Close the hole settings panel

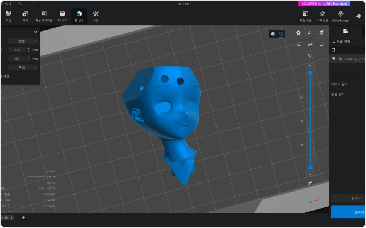tap(35, 32)
